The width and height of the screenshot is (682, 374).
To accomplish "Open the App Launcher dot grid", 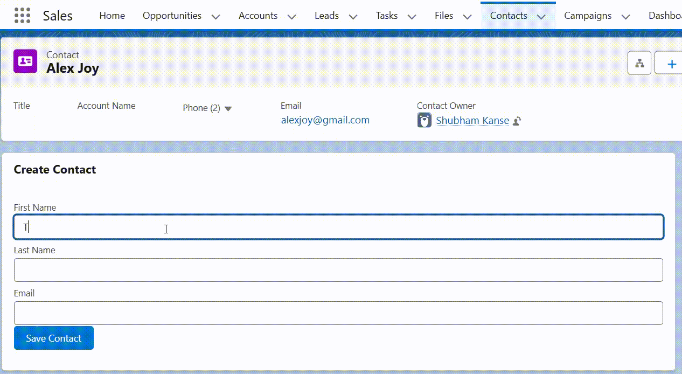I will click(22, 16).
